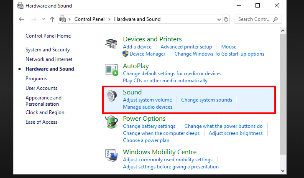Click the Devices and Printers icon
Viewport: 304px width, 178px height.
111,44
